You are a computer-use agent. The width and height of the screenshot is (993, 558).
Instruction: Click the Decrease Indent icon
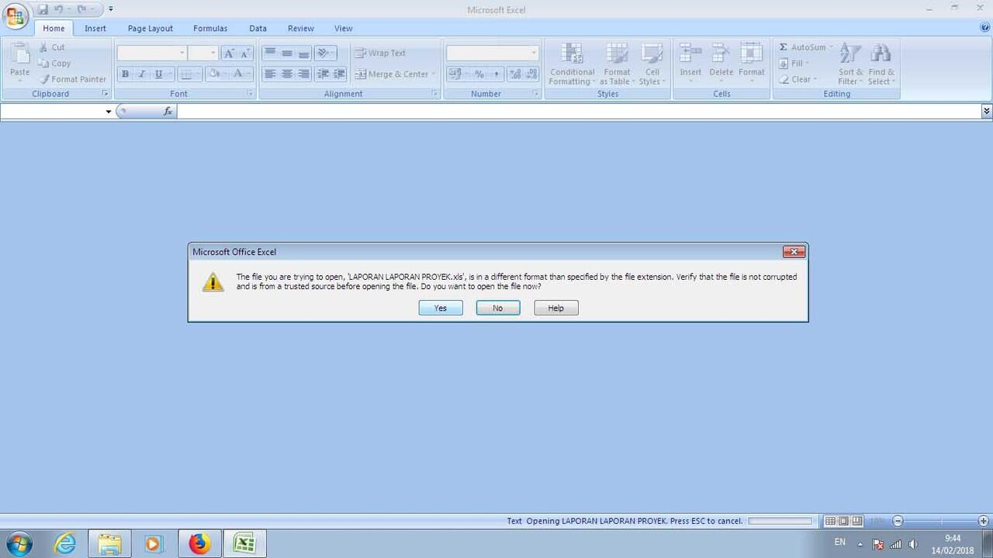(x=323, y=74)
